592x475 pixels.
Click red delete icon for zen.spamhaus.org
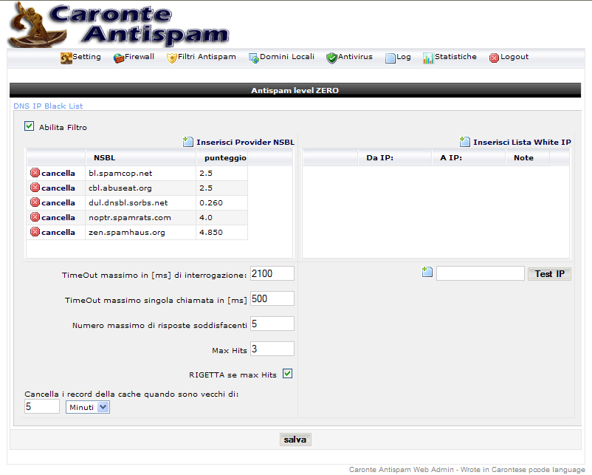35,232
